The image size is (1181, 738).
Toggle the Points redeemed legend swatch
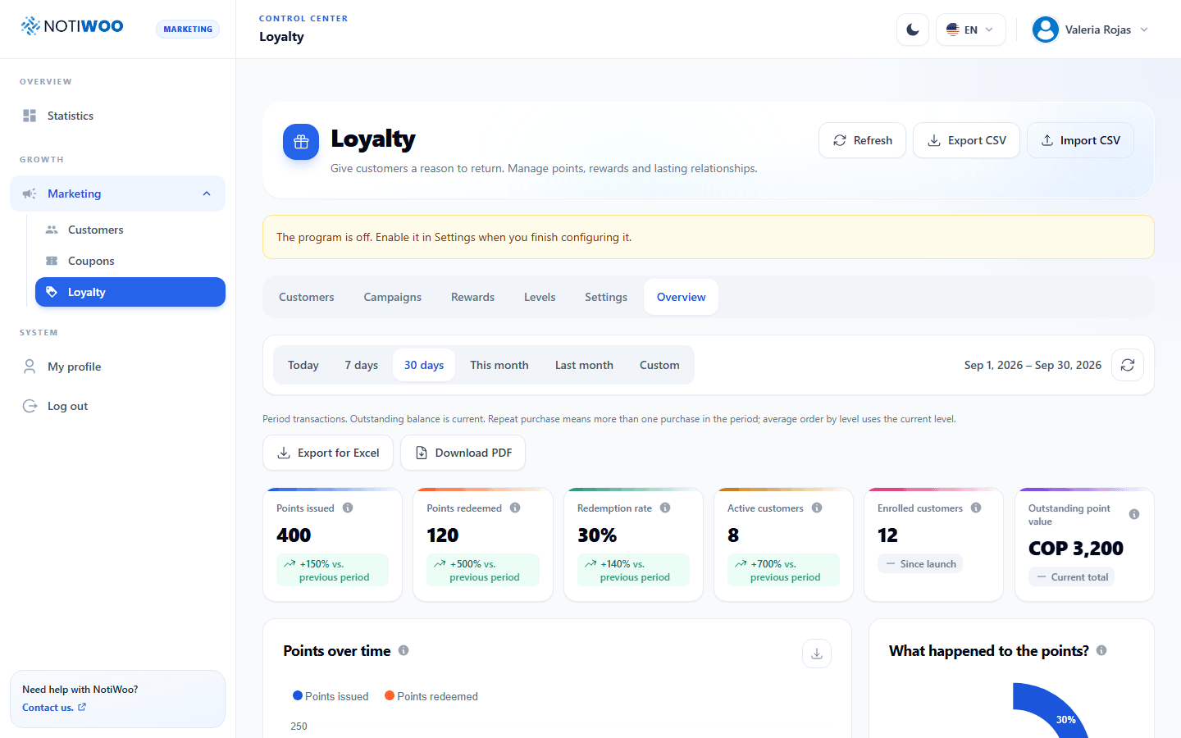pyautogui.click(x=390, y=695)
